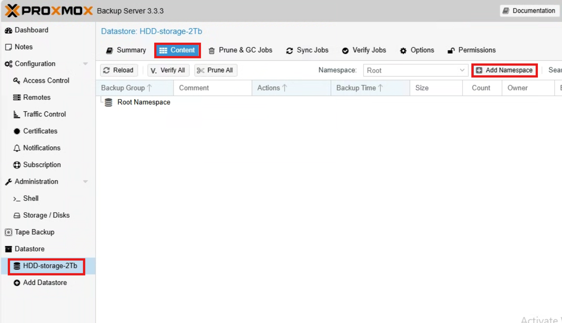This screenshot has width=562, height=323.
Task: Click the Permissions unlock icon
Action: click(451, 50)
